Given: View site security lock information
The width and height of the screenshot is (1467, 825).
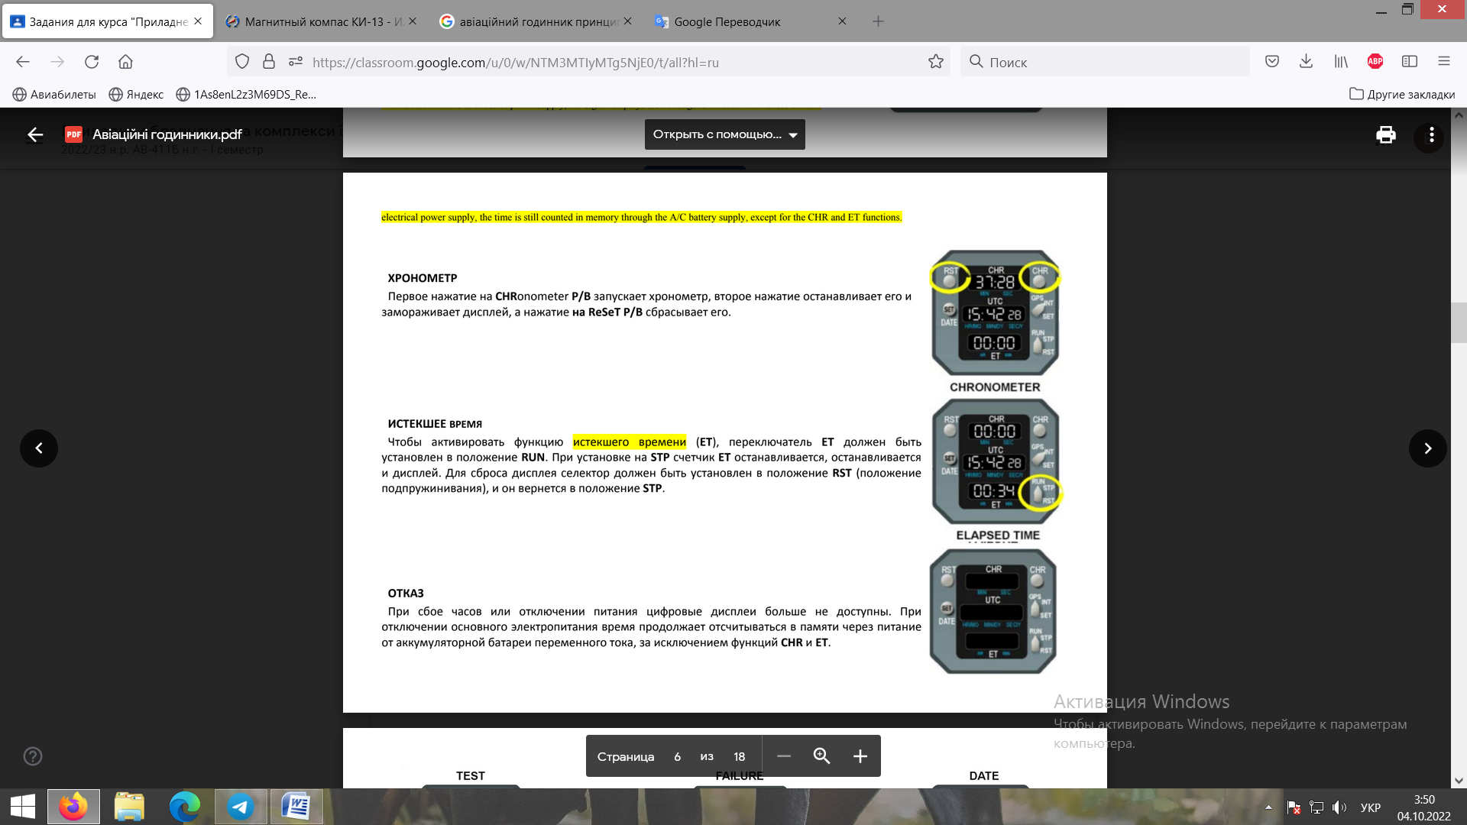Looking at the screenshot, I should click(x=269, y=62).
